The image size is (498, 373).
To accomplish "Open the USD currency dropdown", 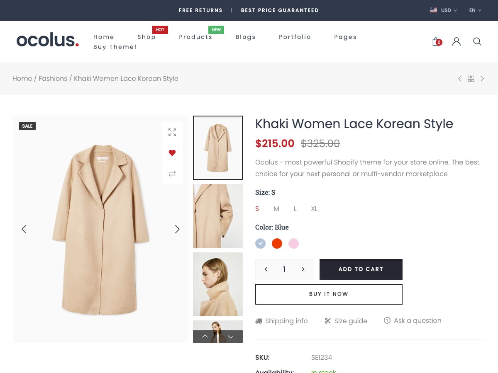I will (x=444, y=10).
